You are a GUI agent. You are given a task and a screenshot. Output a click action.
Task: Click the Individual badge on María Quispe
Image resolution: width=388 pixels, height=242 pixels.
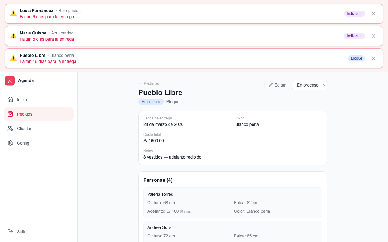coord(354,36)
